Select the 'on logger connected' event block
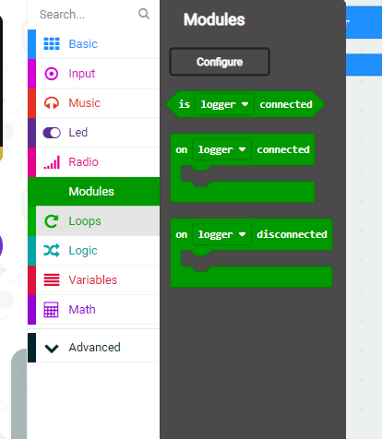 point(243,168)
